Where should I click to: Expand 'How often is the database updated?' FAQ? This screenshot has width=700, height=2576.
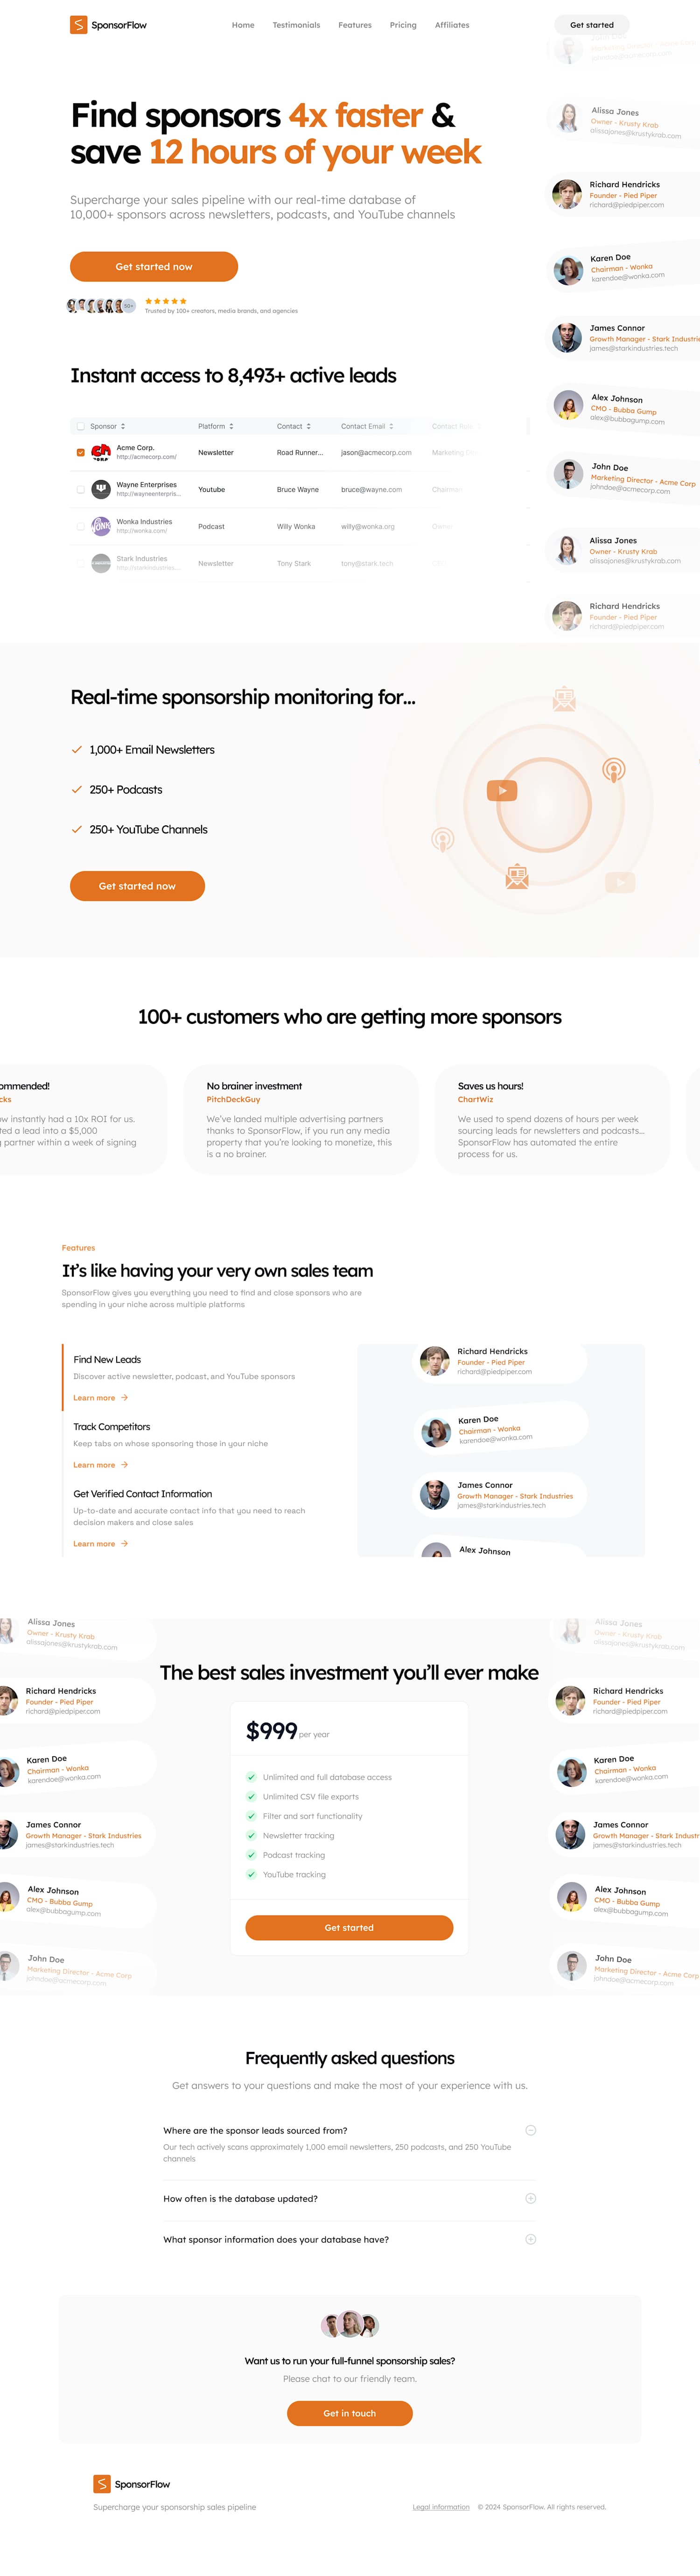click(530, 2199)
